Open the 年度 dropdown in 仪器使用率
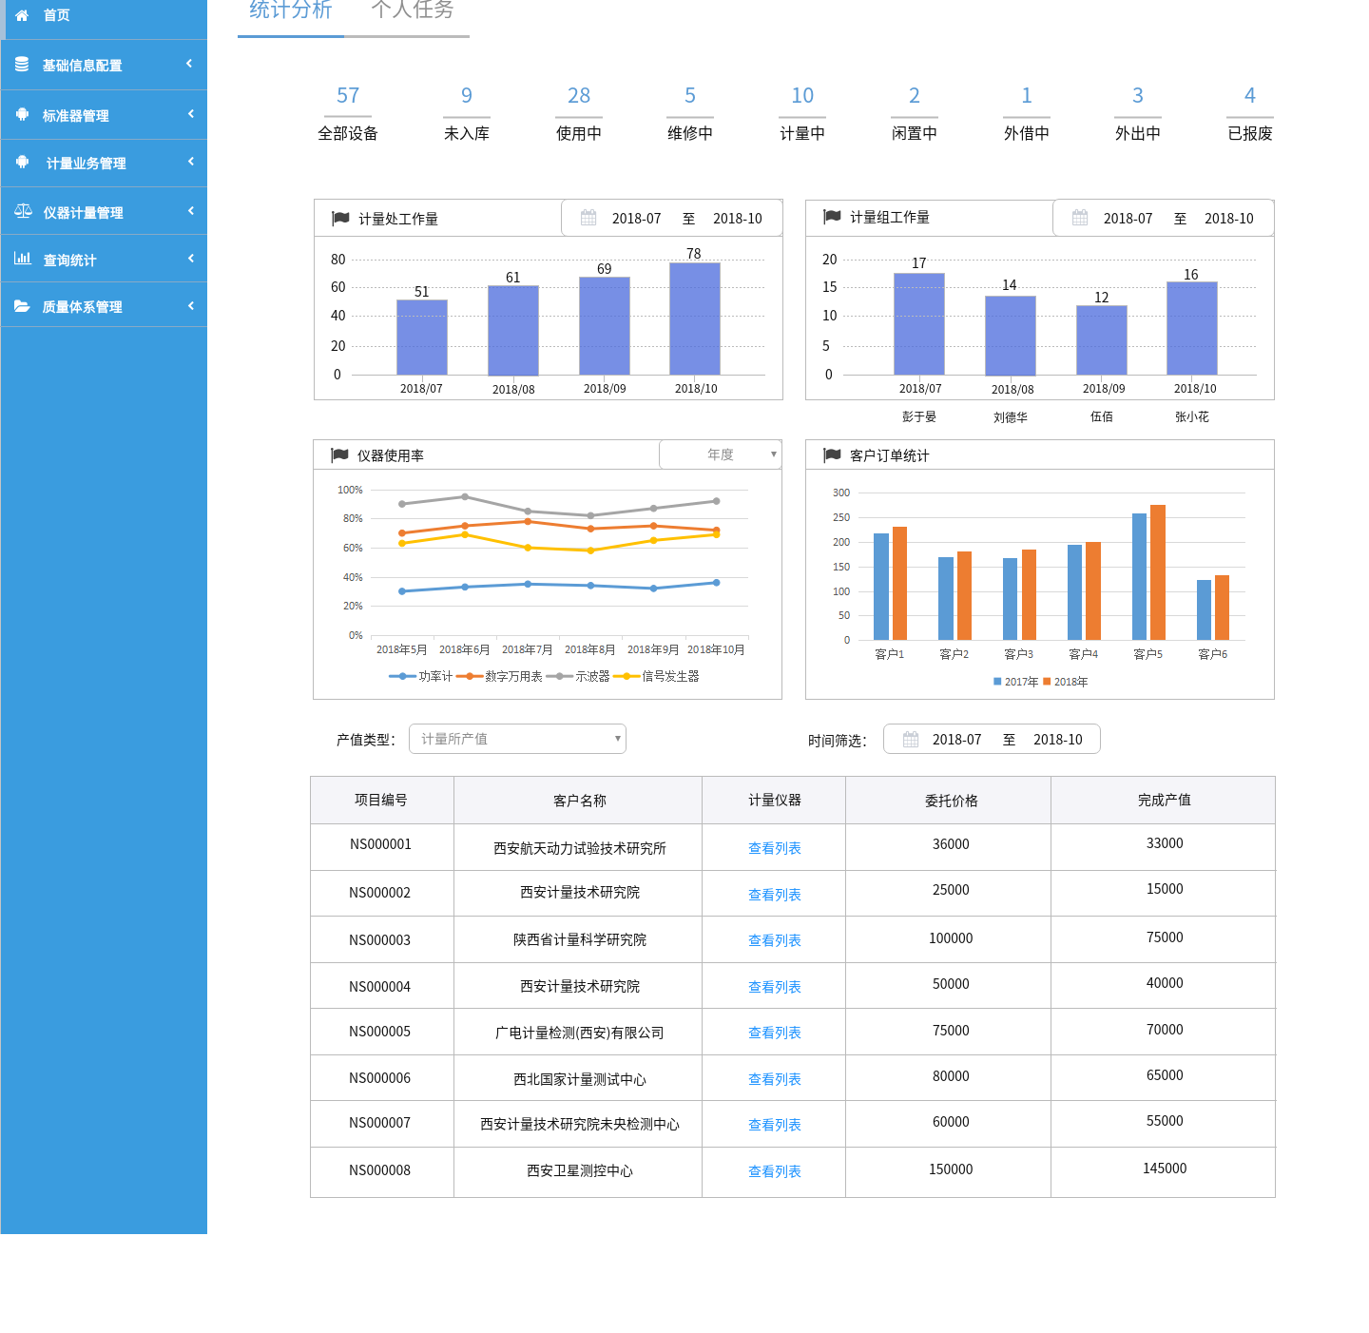1369x1333 pixels. click(721, 454)
